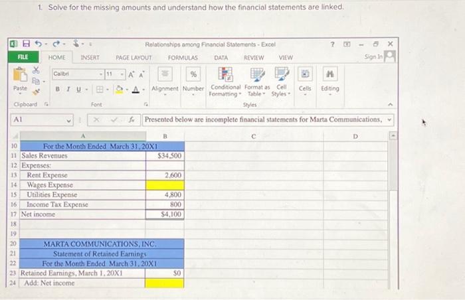Image resolution: width=465 pixels, height=300 pixels.
Task: Select the yellow Add: Net income cell
Action: click(164, 283)
